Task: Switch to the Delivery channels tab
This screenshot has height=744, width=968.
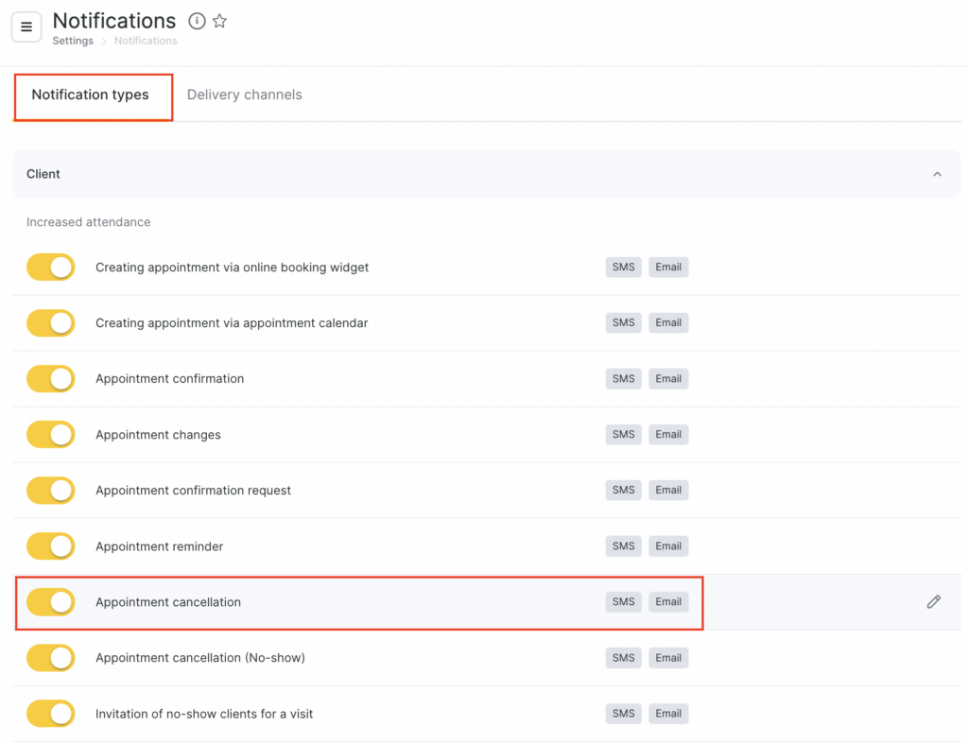Action: 244,95
